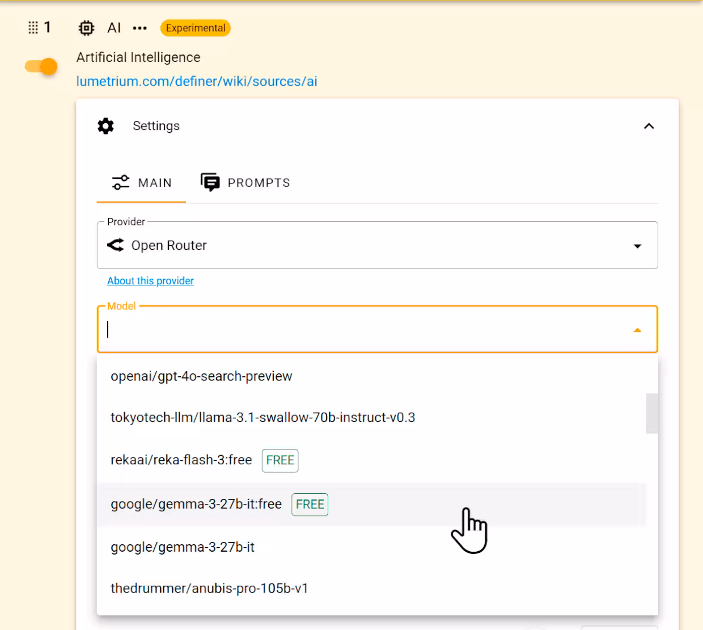
Task: Select google/gemma-3-27b-it paid model
Action: [371, 547]
